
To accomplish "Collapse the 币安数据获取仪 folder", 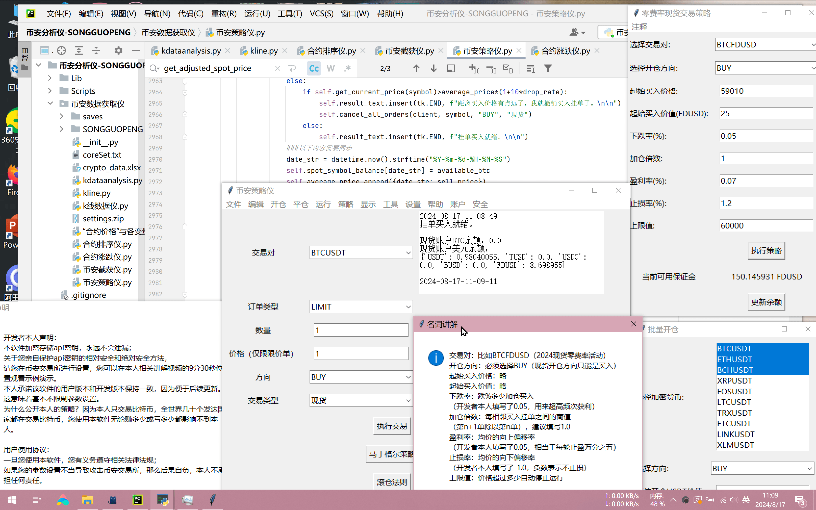I will pyautogui.click(x=50, y=104).
